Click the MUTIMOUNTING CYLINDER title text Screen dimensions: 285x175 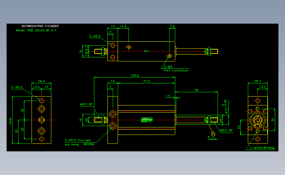click(x=40, y=26)
